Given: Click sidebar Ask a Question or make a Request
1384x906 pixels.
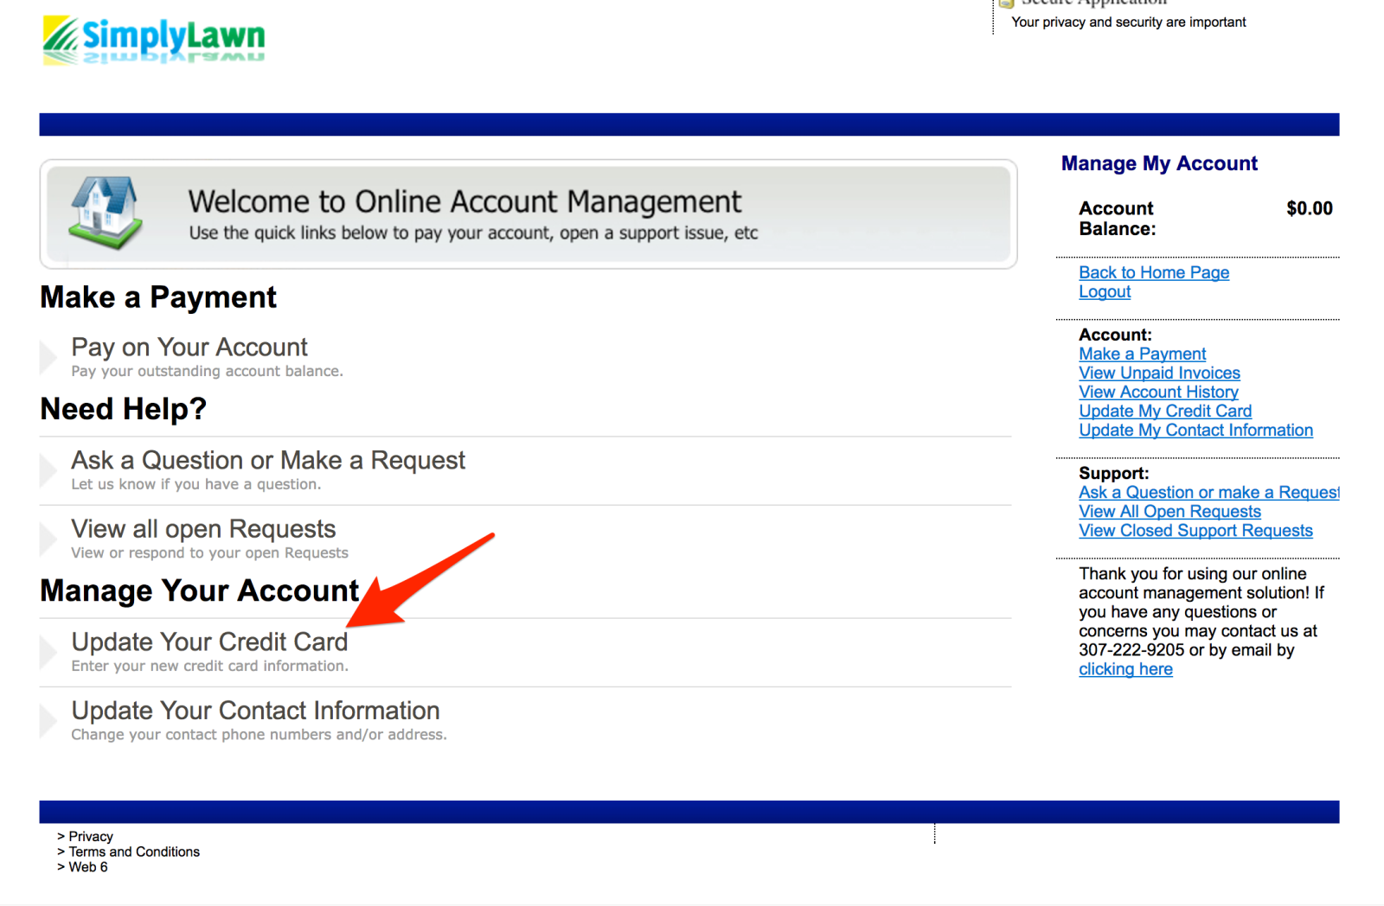Looking at the screenshot, I should point(1208,492).
